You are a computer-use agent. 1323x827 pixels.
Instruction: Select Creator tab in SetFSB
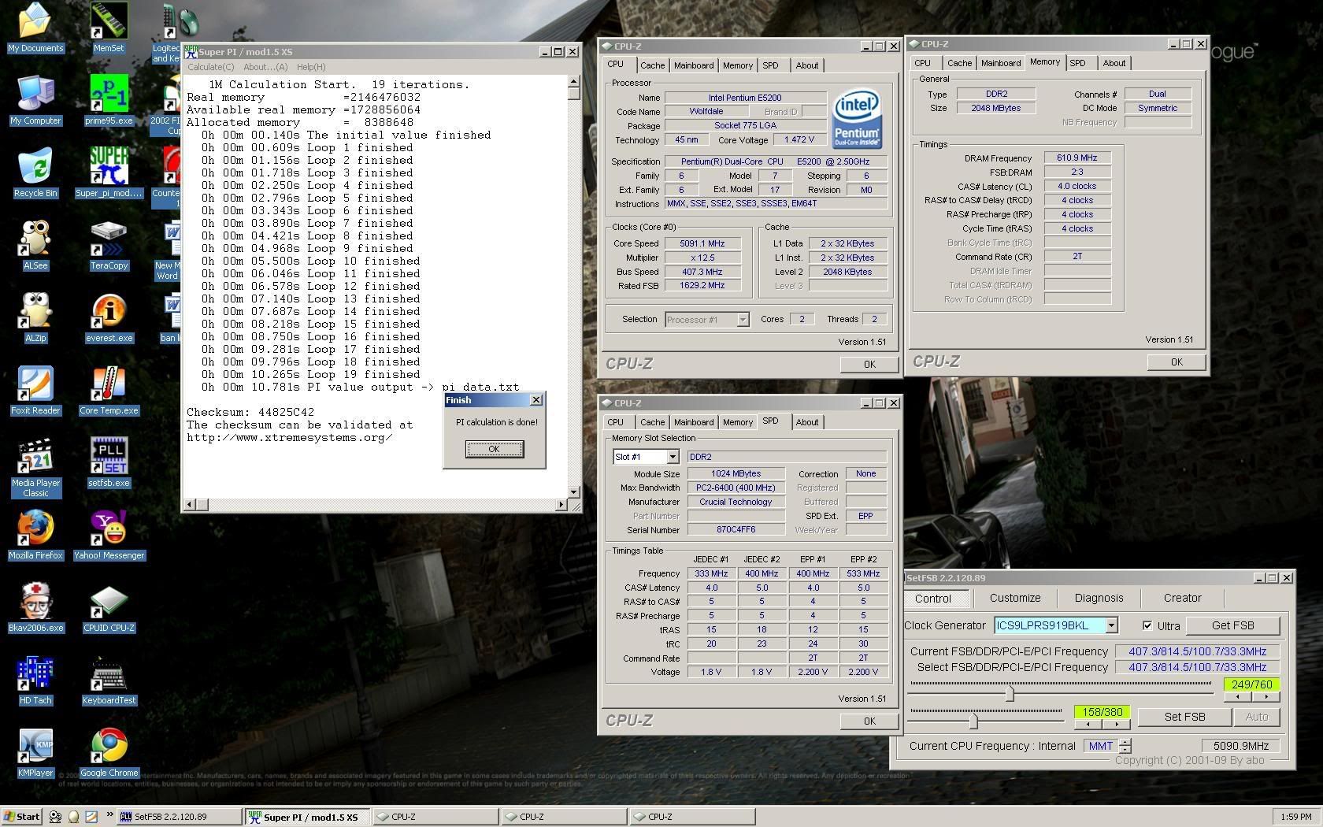pos(1183,599)
